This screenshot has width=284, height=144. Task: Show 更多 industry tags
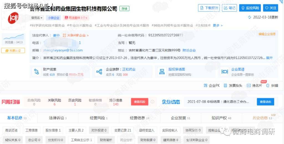[x=217, y=25]
